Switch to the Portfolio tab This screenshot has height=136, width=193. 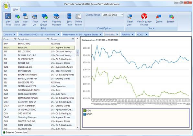coord(126,34)
